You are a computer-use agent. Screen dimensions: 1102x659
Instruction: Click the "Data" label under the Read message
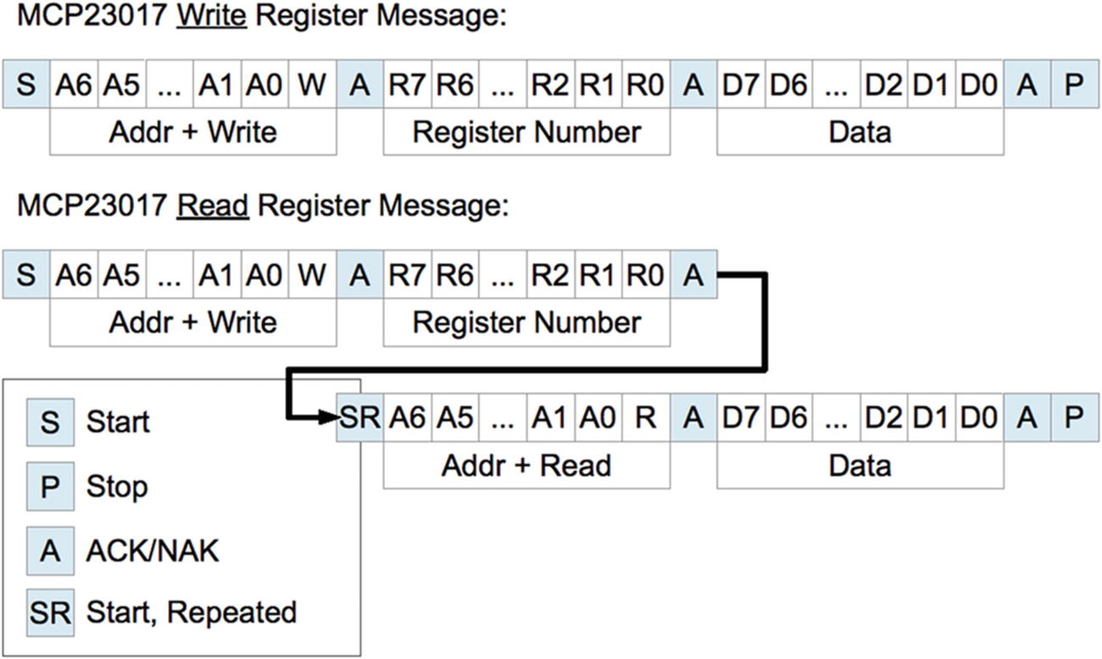[860, 466]
